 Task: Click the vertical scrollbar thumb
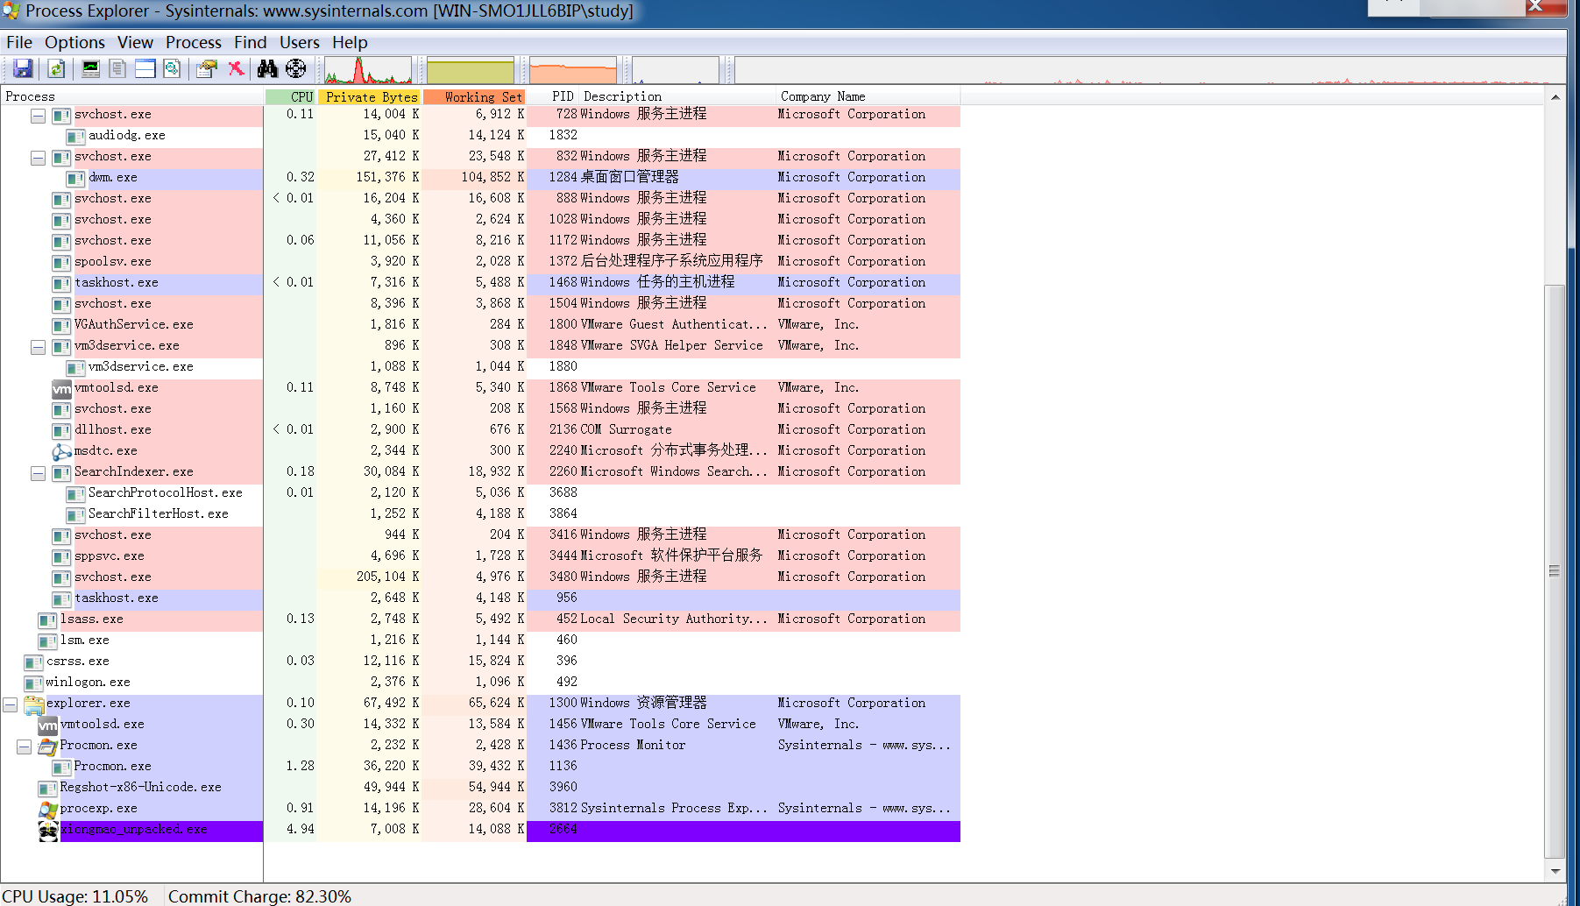click(1554, 571)
